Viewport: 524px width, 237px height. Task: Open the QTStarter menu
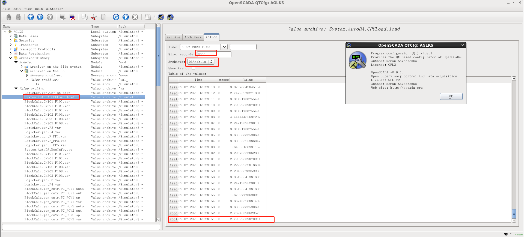54,9
